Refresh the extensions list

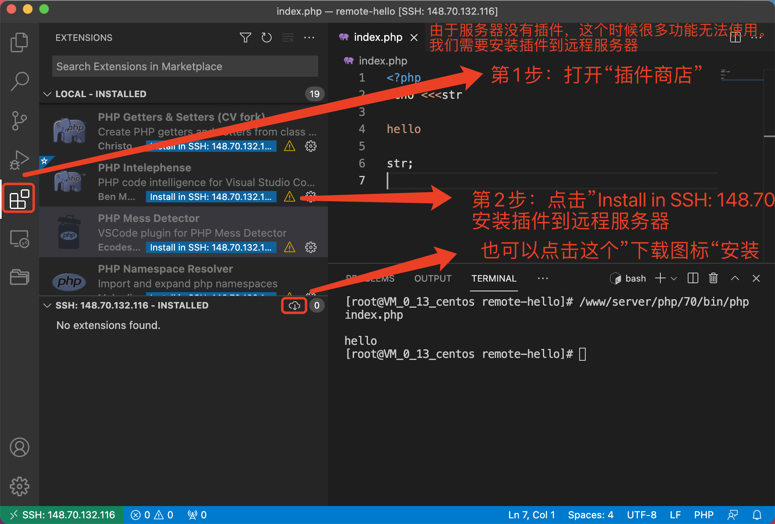pyautogui.click(x=266, y=38)
